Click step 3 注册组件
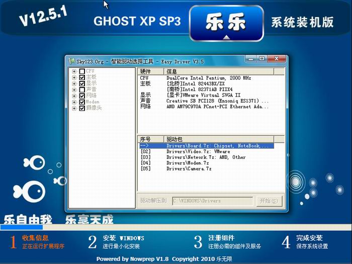 click(x=227, y=242)
